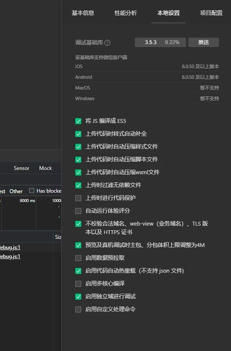Click the MacOS 暂不支持 text
Image resolution: width=231 pixels, height=351 pixels.
coord(210,88)
